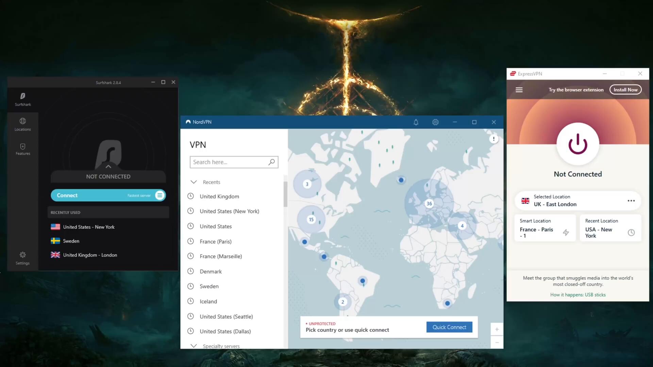Open NordVPN settings gear icon
Viewport: 653px width, 367px height.
coord(435,122)
